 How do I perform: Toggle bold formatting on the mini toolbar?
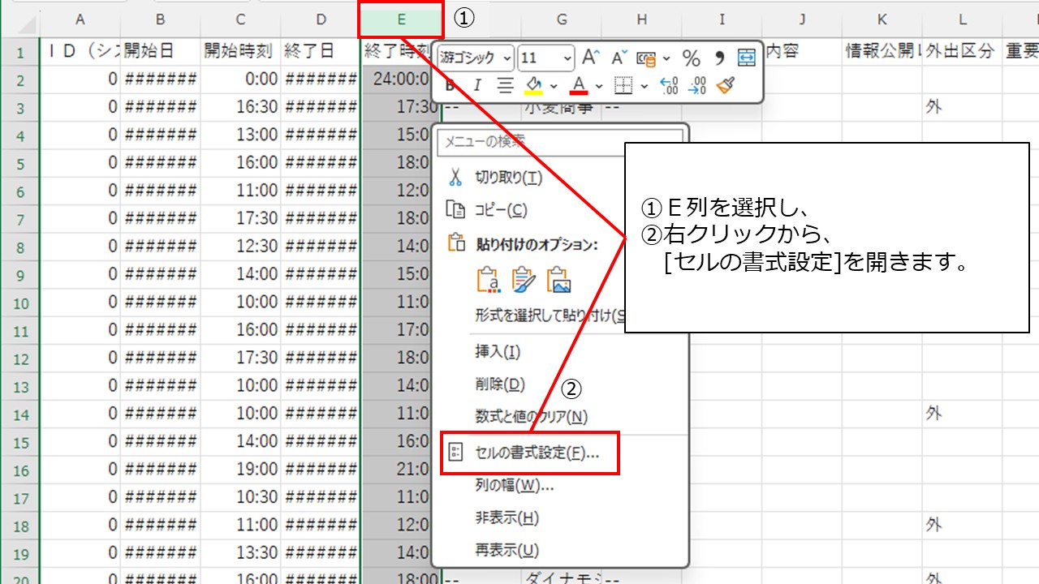pyautogui.click(x=449, y=84)
